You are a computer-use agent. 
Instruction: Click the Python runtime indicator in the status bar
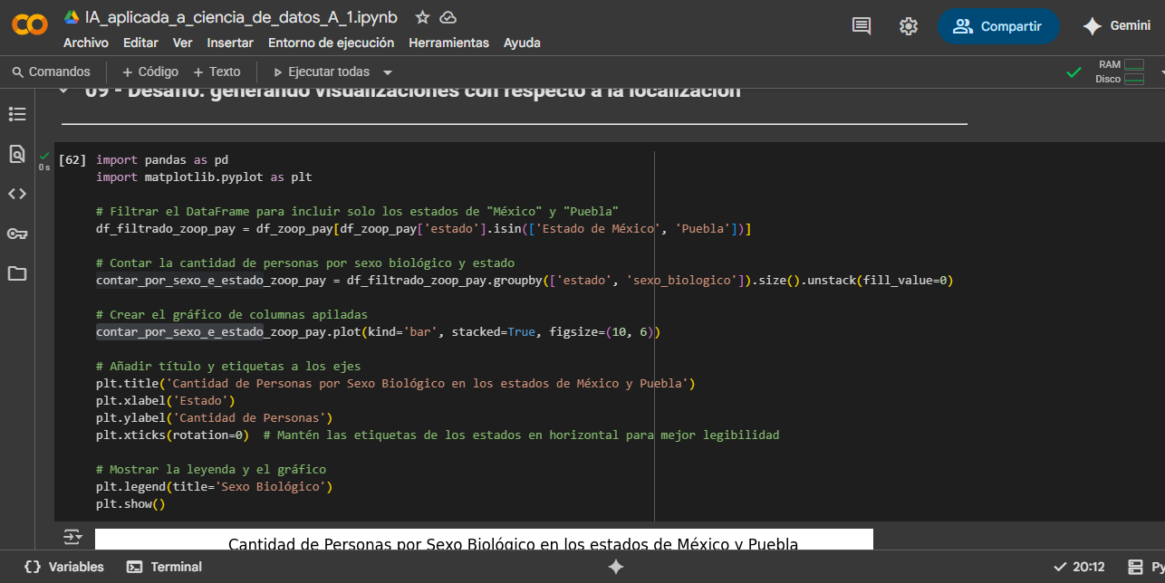(x=1146, y=567)
